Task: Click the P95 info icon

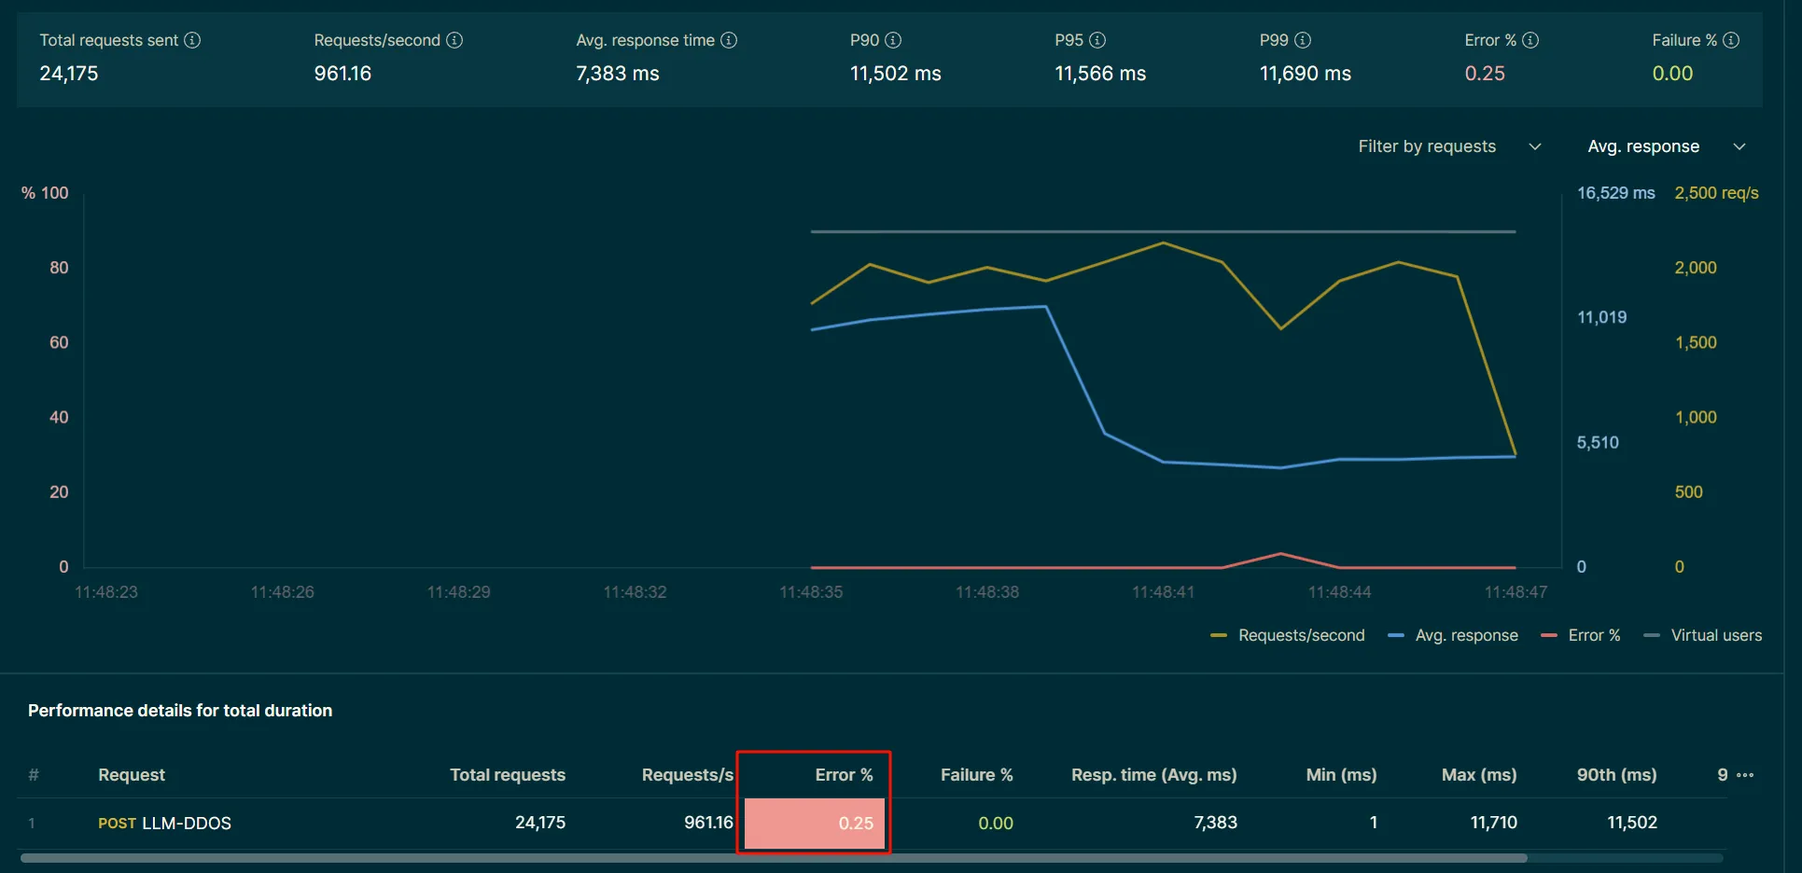Action: point(1097,40)
